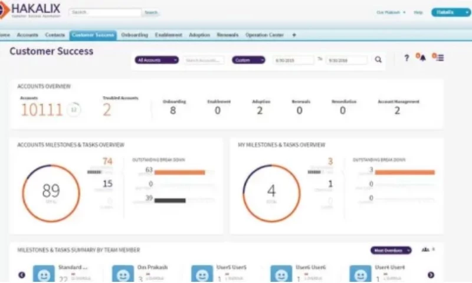Expand the All Accounts dropdown
This screenshot has width=472, height=283.
point(156,60)
